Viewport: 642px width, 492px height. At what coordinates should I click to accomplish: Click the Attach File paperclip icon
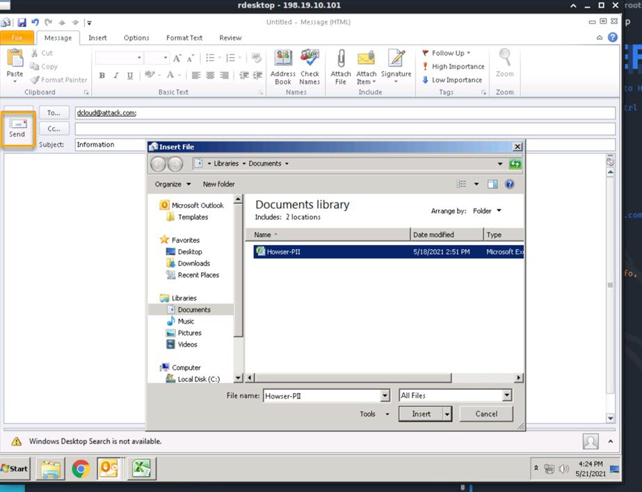tap(341, 58)
